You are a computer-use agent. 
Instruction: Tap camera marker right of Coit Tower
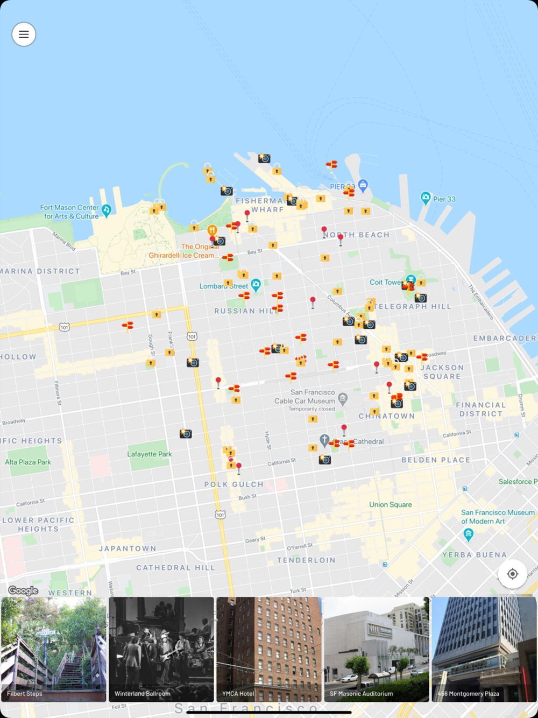tap(421, 298)
